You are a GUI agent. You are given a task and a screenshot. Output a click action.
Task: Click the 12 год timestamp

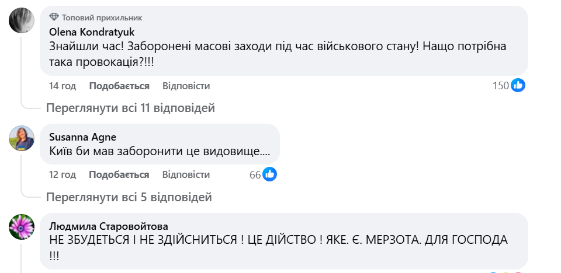click(x=63, y=174)
